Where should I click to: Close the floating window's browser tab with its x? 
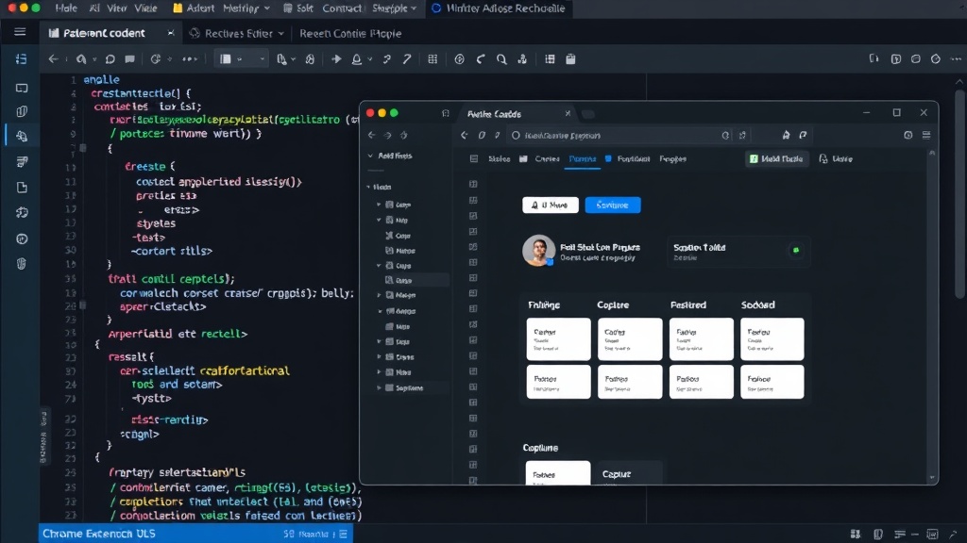[568, 113]
